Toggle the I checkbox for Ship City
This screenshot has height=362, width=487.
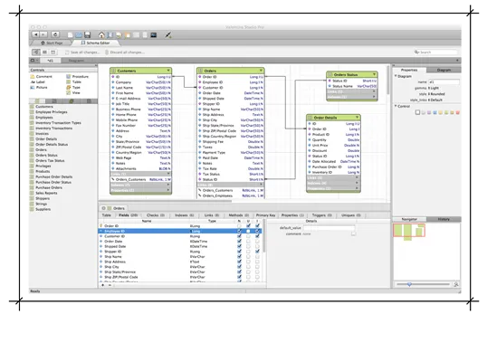[257, 267]
